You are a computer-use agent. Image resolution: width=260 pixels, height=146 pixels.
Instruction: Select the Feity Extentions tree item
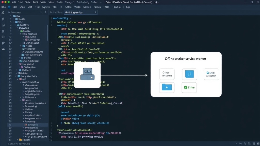33,55
